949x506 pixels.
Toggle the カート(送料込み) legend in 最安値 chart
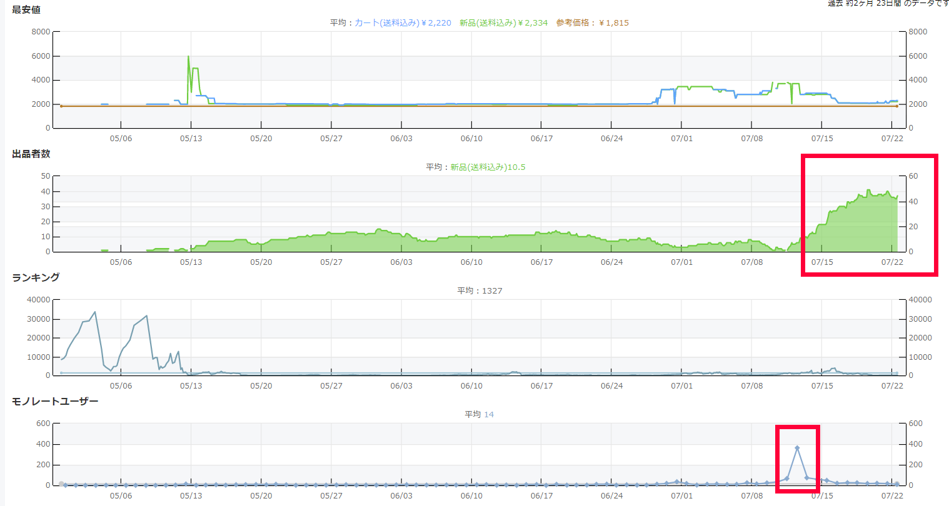coord(403,22)
